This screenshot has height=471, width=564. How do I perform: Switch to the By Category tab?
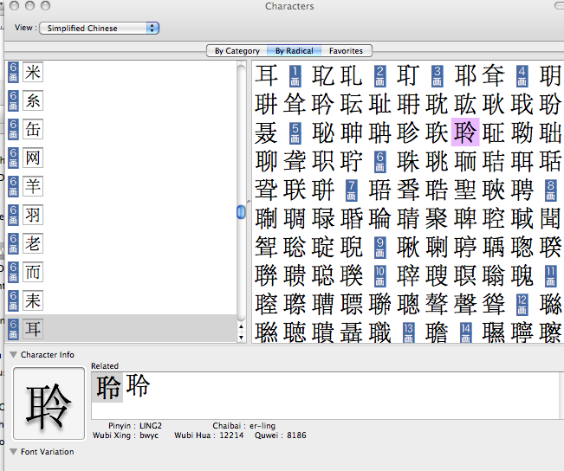(x=237, y=51)
